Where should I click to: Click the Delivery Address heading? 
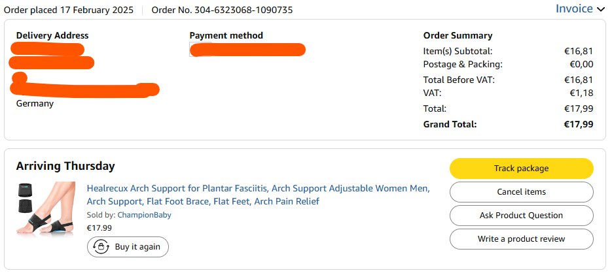coord(52,35)
